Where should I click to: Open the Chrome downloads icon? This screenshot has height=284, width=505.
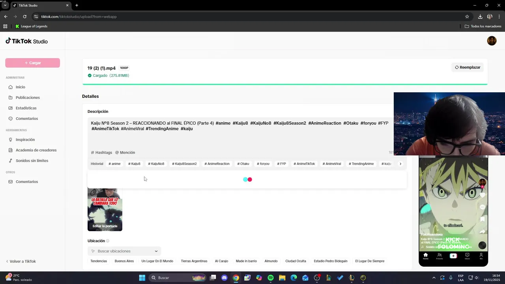480,17
